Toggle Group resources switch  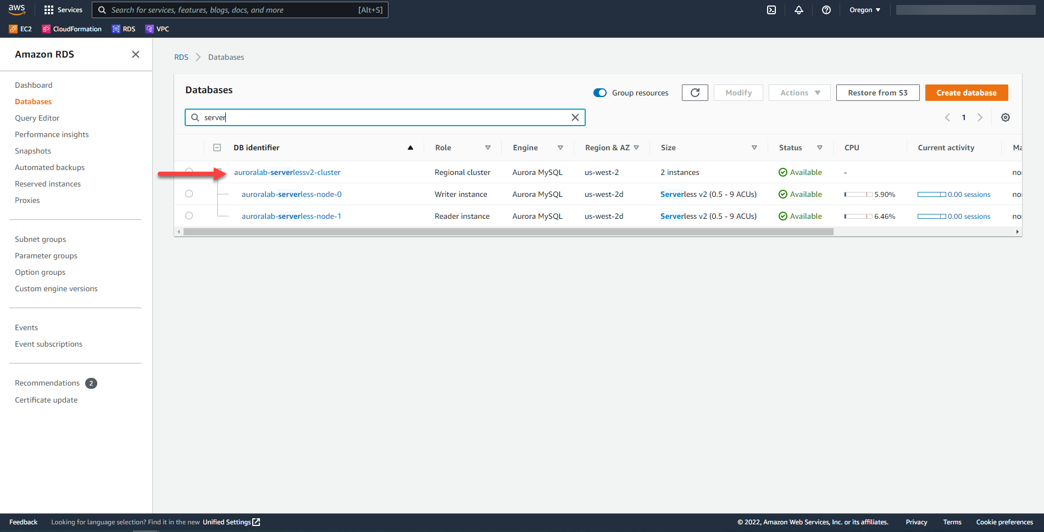599,93
